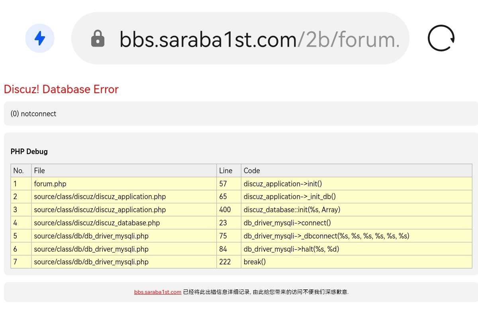Viewport: 478px width, 309px height.
Task: Select the "discuz_application->init()" code cell
Action: click(357, 184)
